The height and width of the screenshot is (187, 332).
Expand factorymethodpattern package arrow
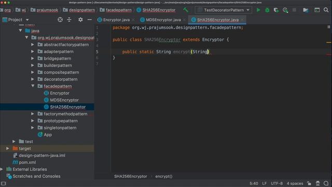click(33, 114)
